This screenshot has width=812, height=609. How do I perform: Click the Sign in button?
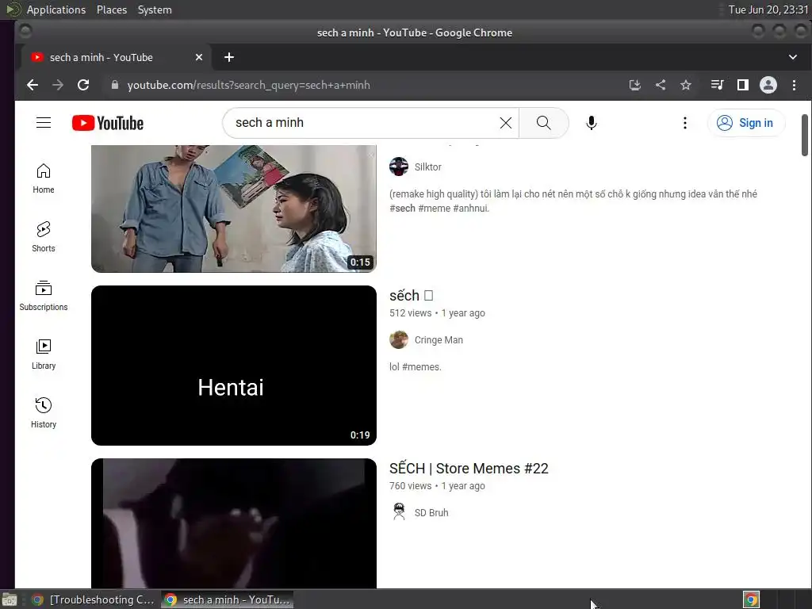point(746,123)
